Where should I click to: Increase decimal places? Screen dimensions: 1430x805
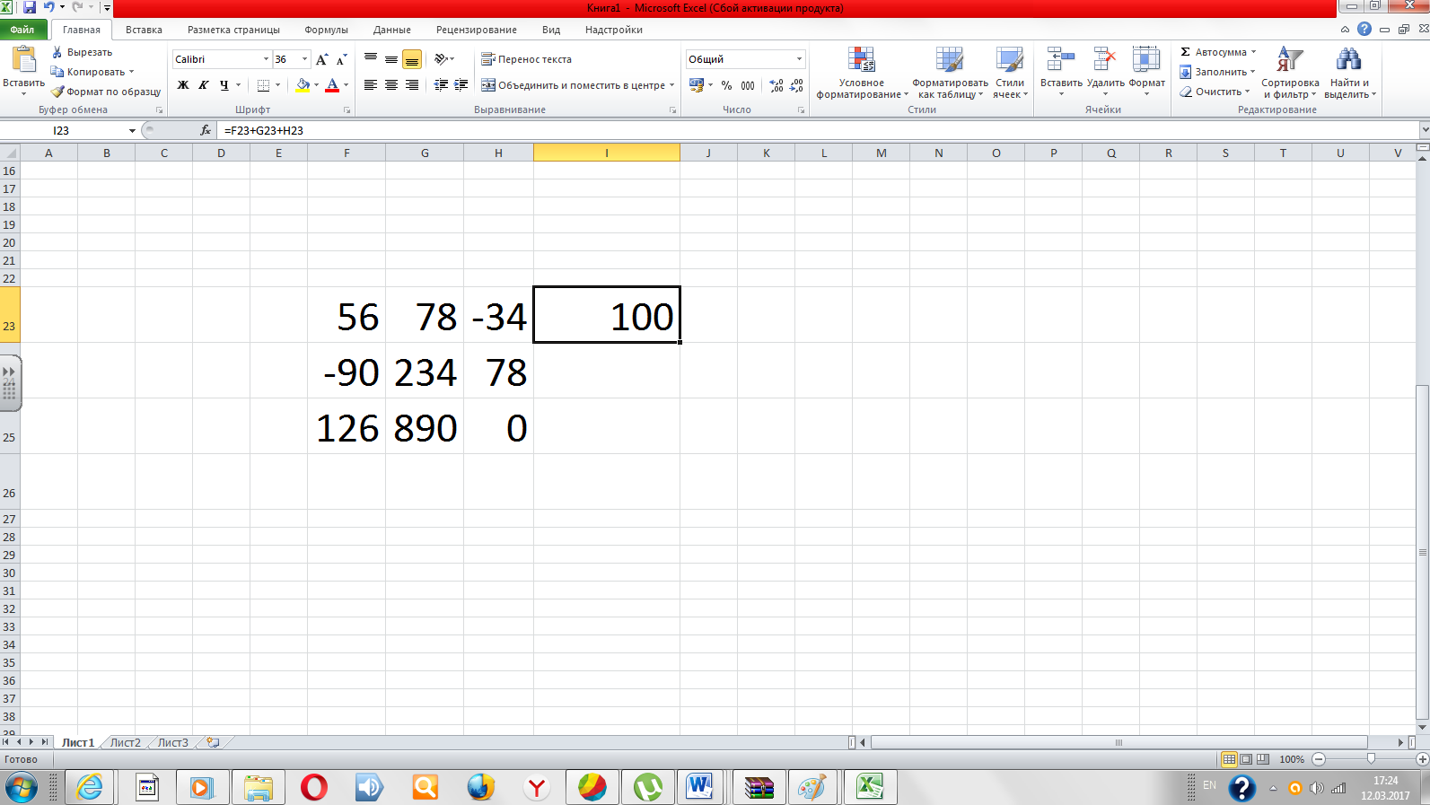776,85
